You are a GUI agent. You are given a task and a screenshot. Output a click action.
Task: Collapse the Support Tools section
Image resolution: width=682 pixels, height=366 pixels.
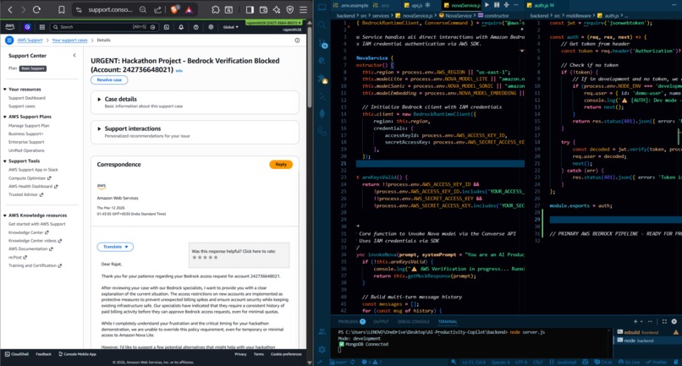5,161
